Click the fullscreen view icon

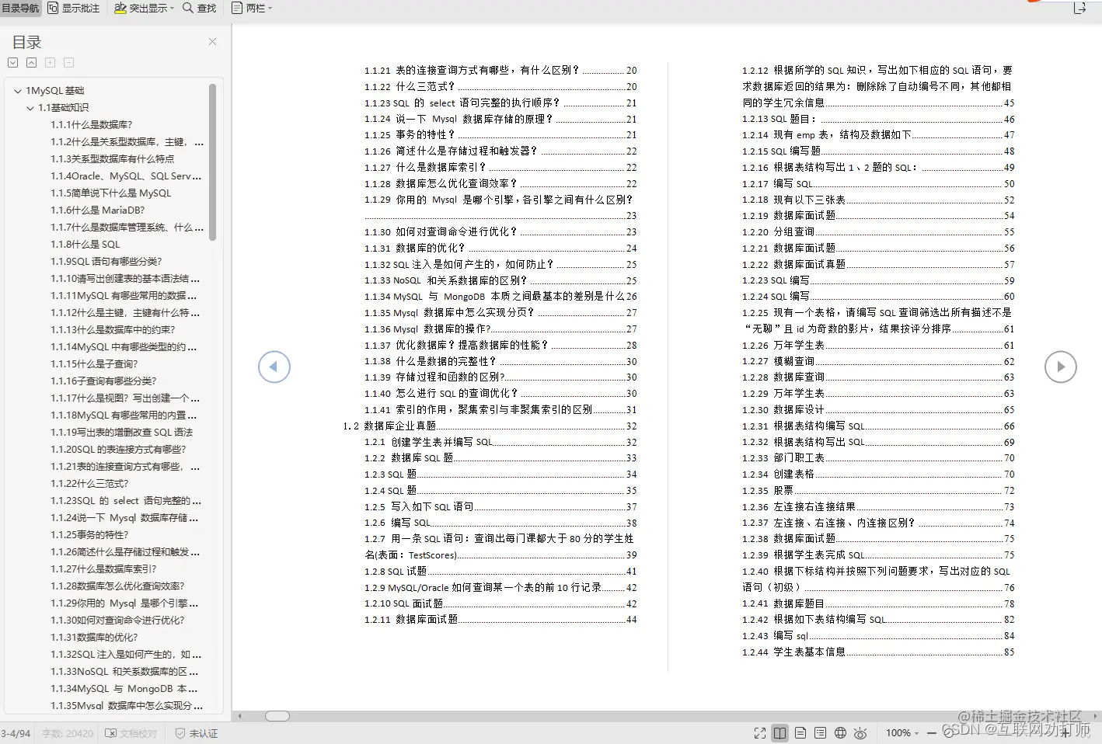(760, 733)
